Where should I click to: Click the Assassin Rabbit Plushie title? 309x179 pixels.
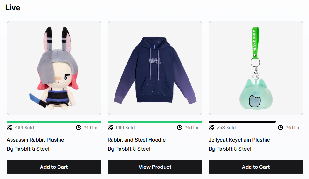pos(35,140)
